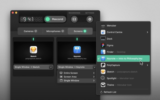Click the Entire Screen monitor icon

pyautogui.click(x=61, y=73)
